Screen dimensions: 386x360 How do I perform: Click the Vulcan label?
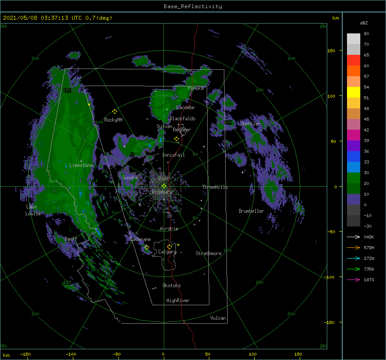(x=218, y=318)
